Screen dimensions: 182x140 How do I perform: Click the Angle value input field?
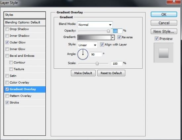(x=96, y=54)
